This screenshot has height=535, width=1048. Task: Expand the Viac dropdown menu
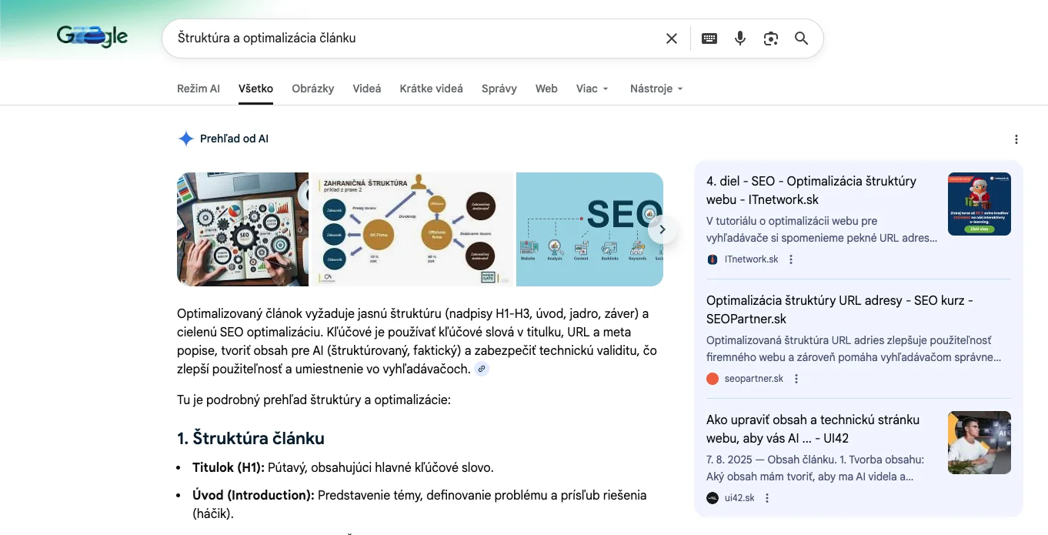pos(592,89)
